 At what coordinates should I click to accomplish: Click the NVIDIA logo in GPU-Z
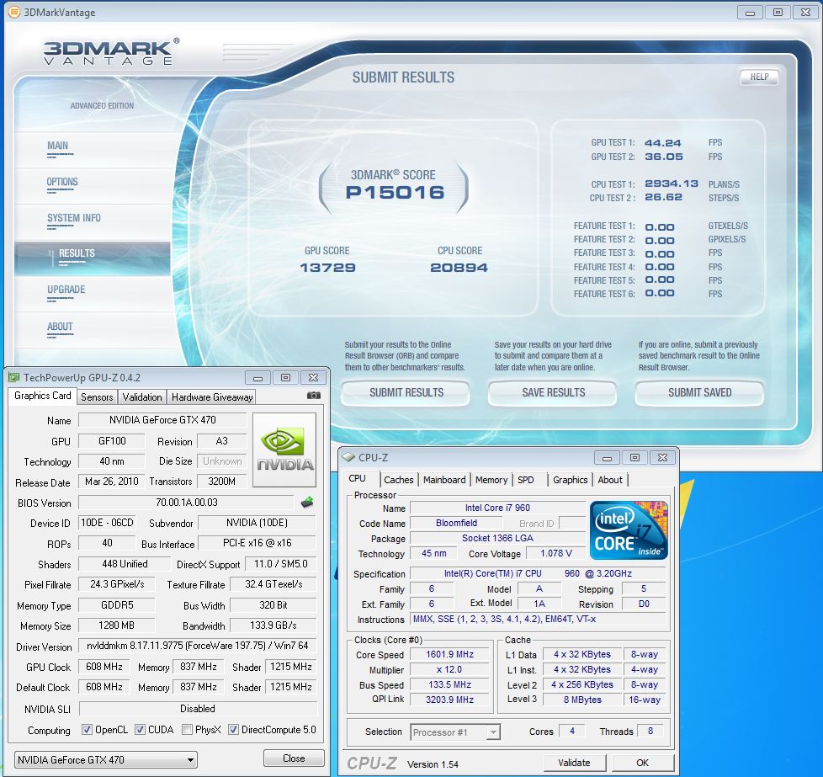click(x=284, y=450)
